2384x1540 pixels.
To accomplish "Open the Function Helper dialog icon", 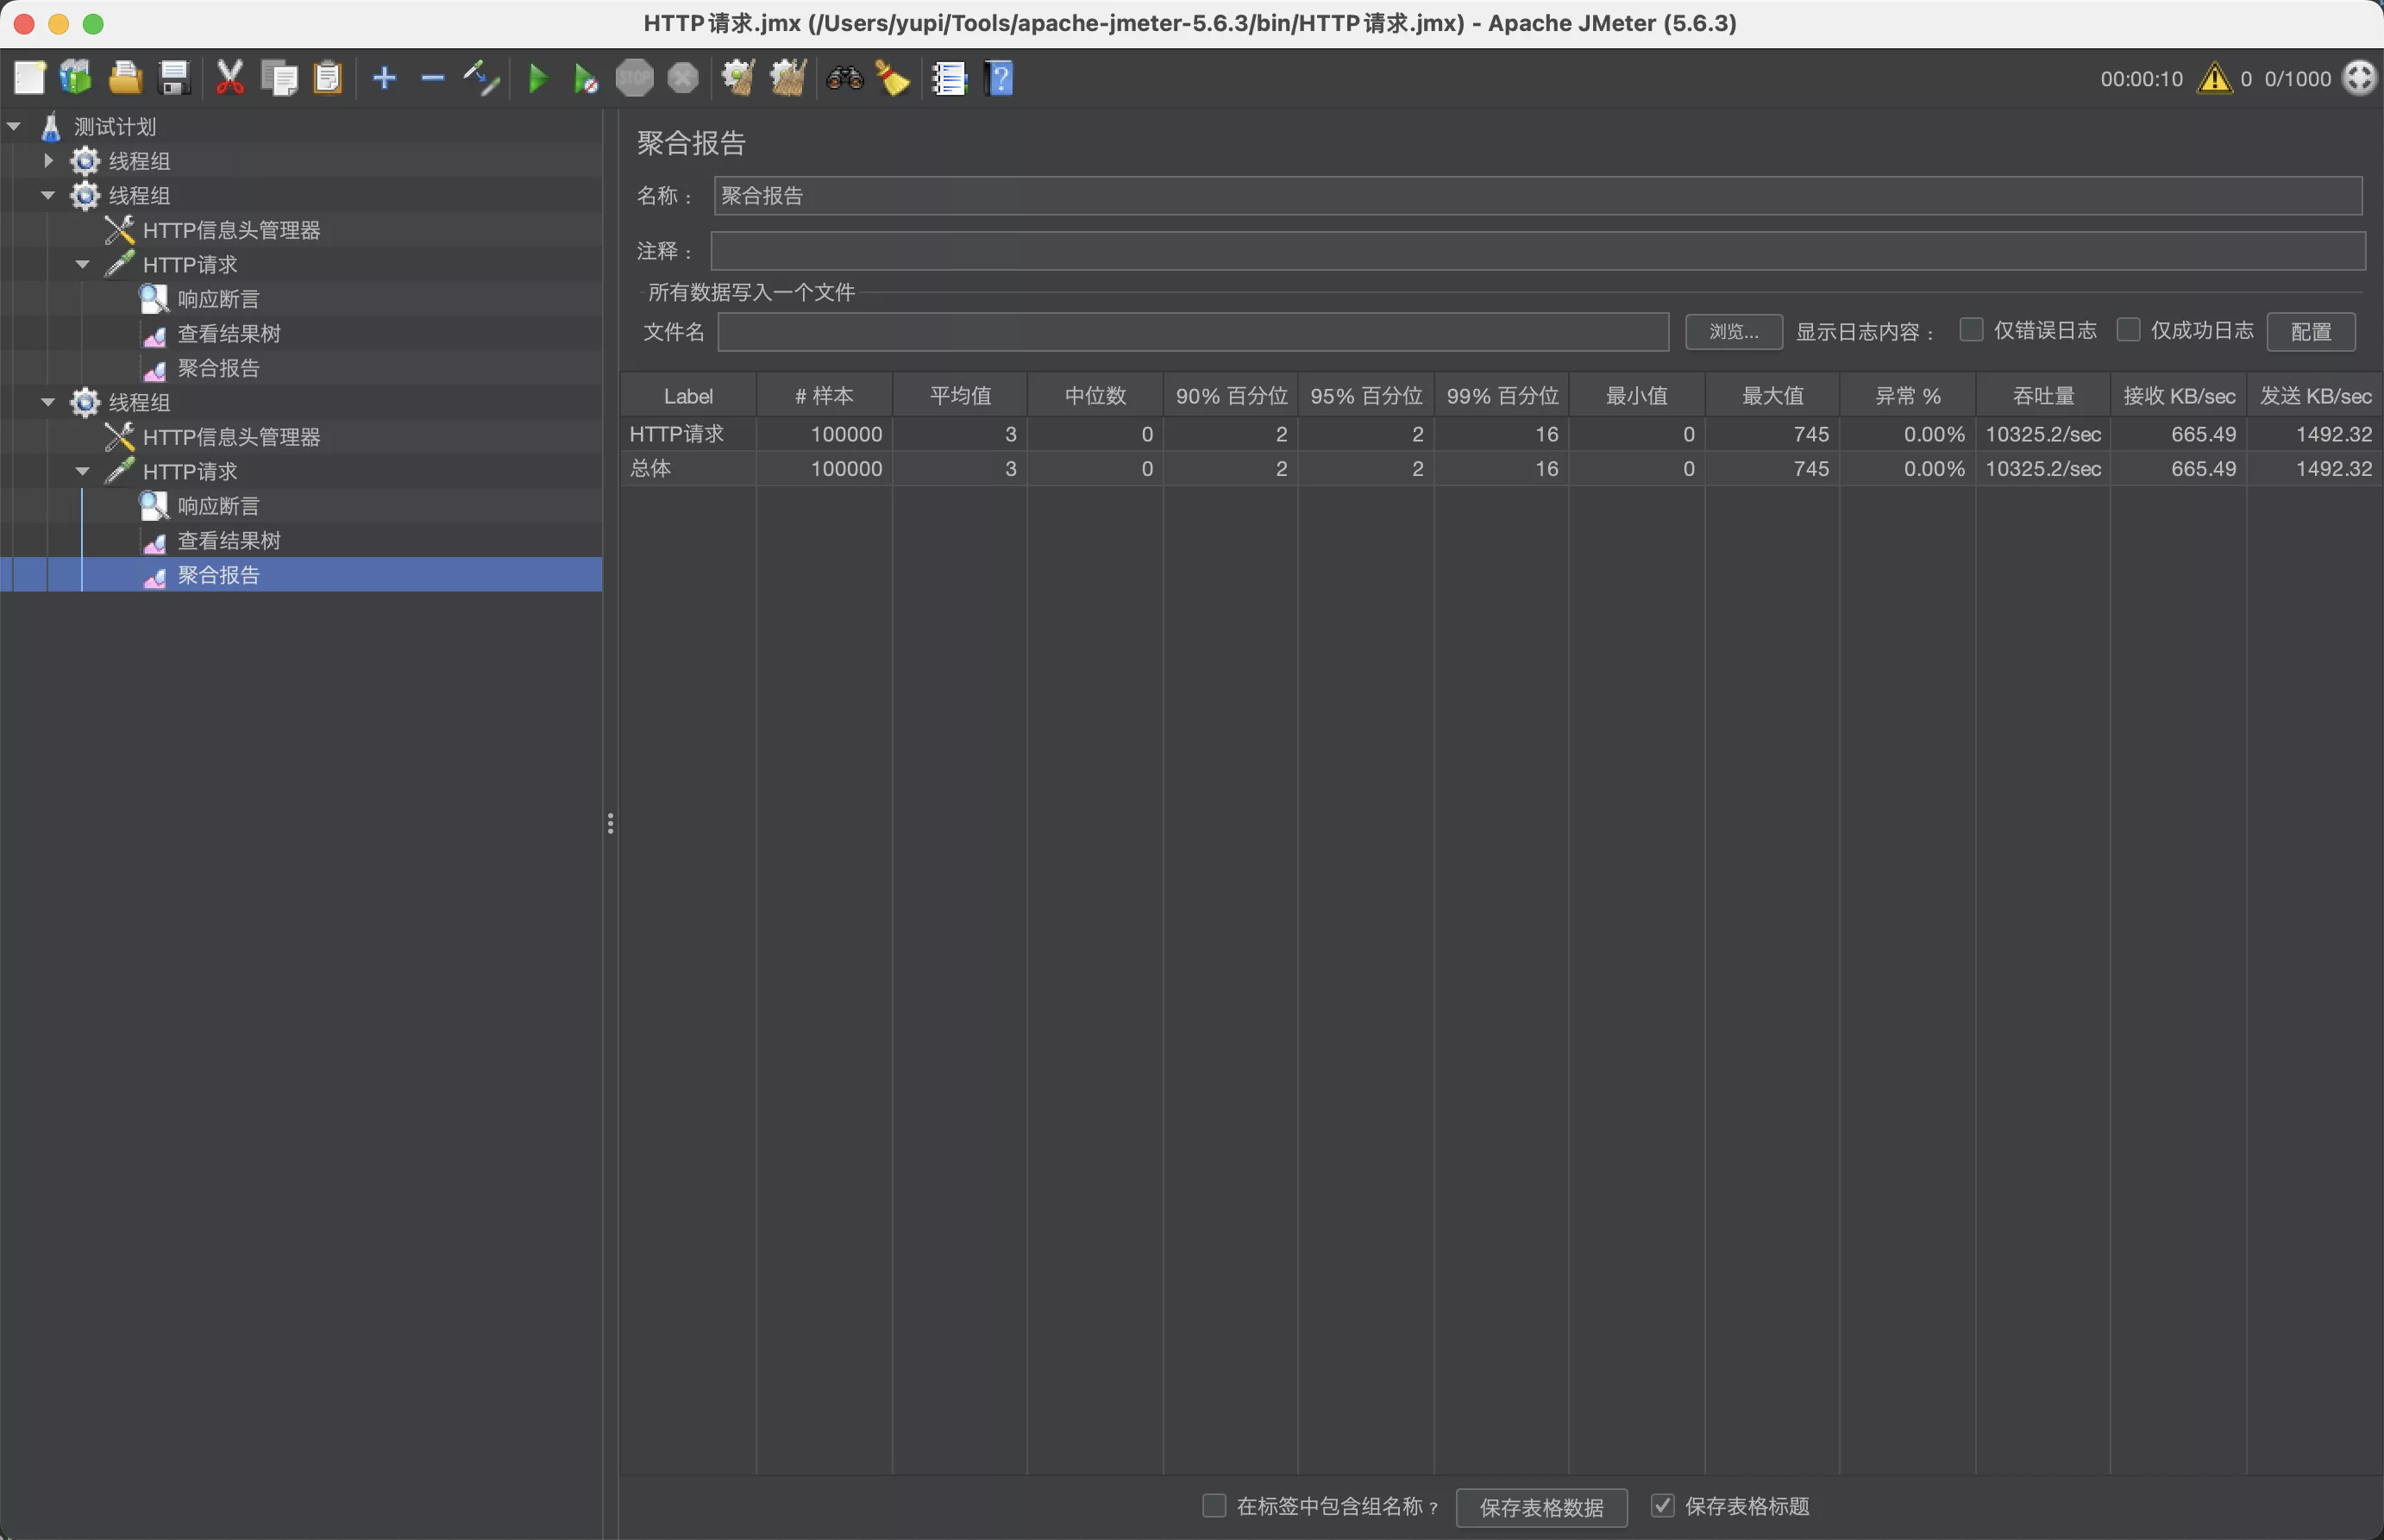I will (949, 78).
